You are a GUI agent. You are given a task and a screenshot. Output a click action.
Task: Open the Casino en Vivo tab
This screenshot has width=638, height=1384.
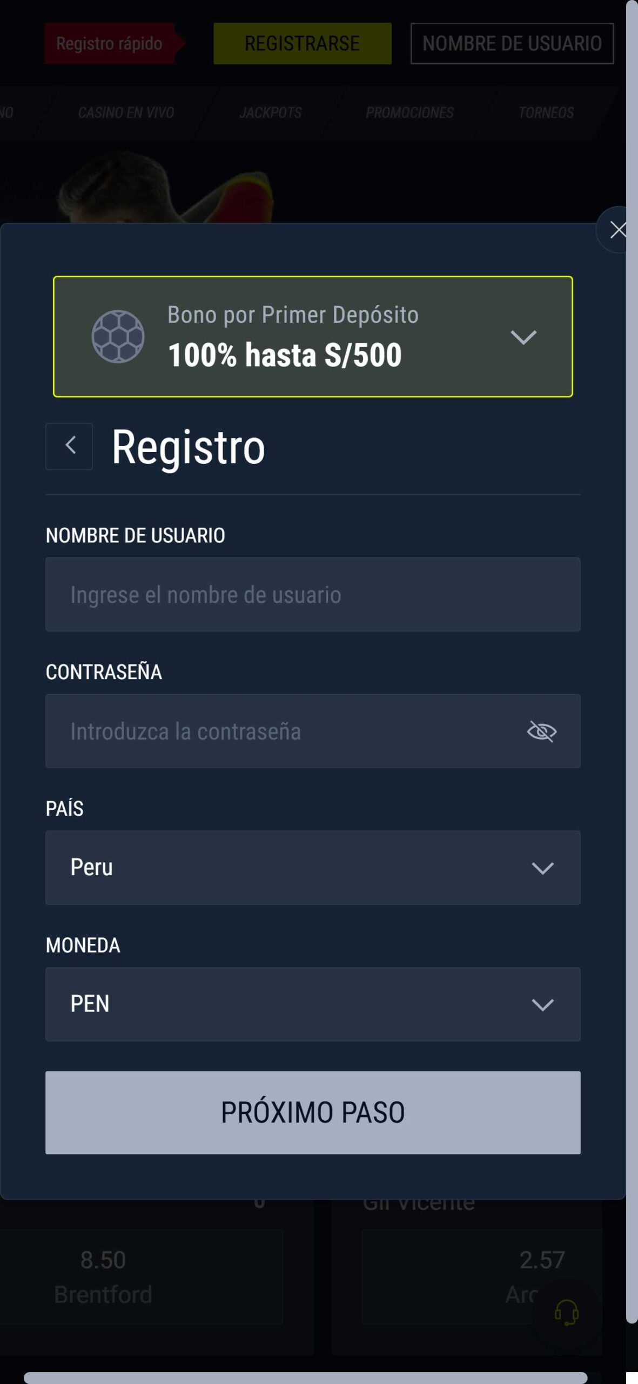coord(126,112)
